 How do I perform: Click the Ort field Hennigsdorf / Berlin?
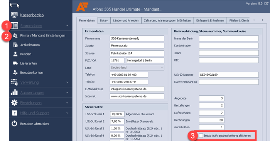pyautogui.click(x=145, y=60)
